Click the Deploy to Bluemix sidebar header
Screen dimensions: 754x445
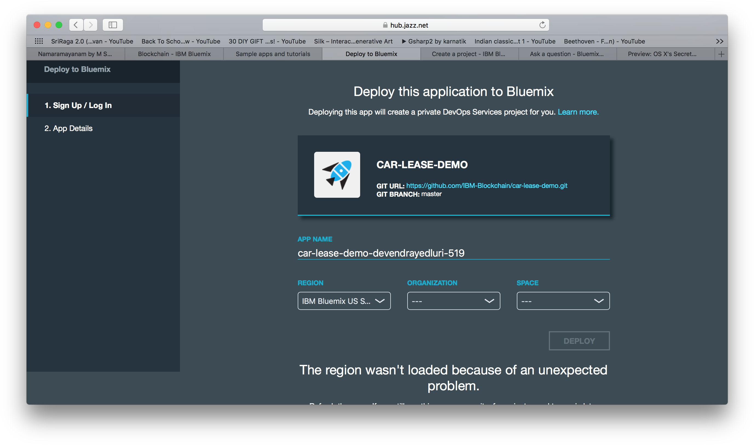click(x=77, y=69)
